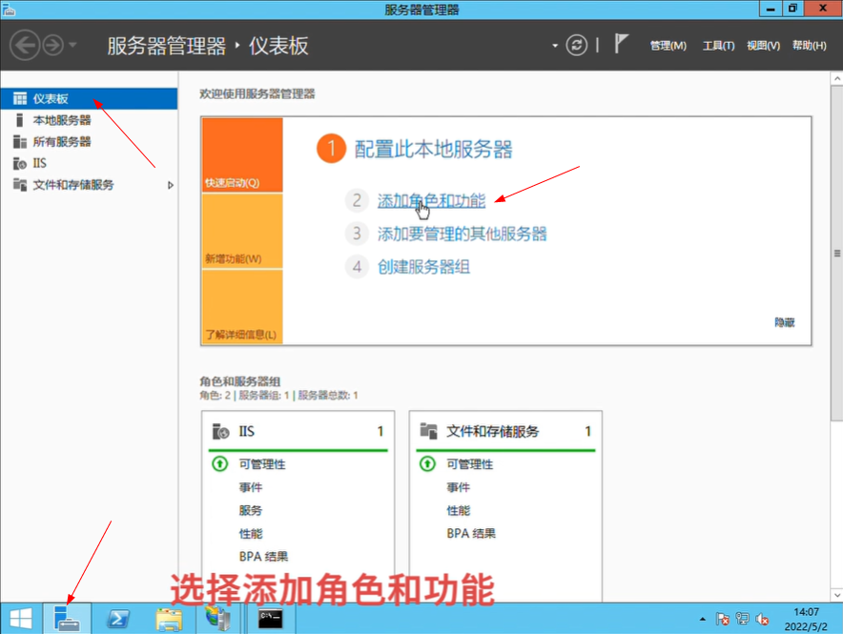
Task: Click 配置此本地服务器 link
Action: [433, 149]
